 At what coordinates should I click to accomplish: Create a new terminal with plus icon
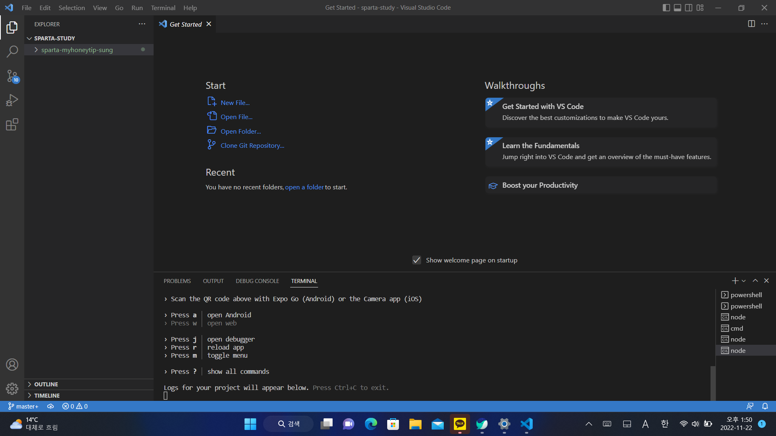[735, 281]
